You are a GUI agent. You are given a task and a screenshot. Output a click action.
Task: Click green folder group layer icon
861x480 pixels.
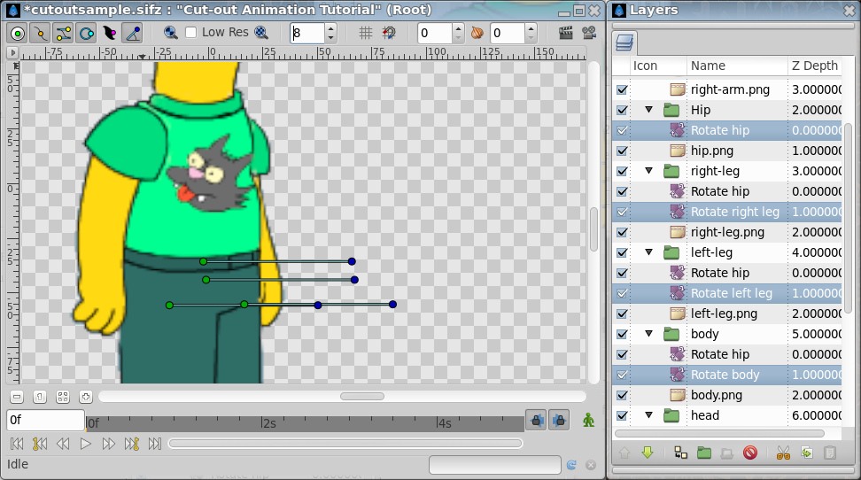tap(704, 453)
